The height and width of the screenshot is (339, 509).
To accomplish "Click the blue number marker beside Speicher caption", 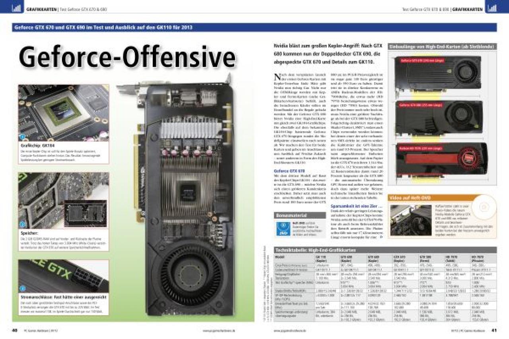I will 22,225.
